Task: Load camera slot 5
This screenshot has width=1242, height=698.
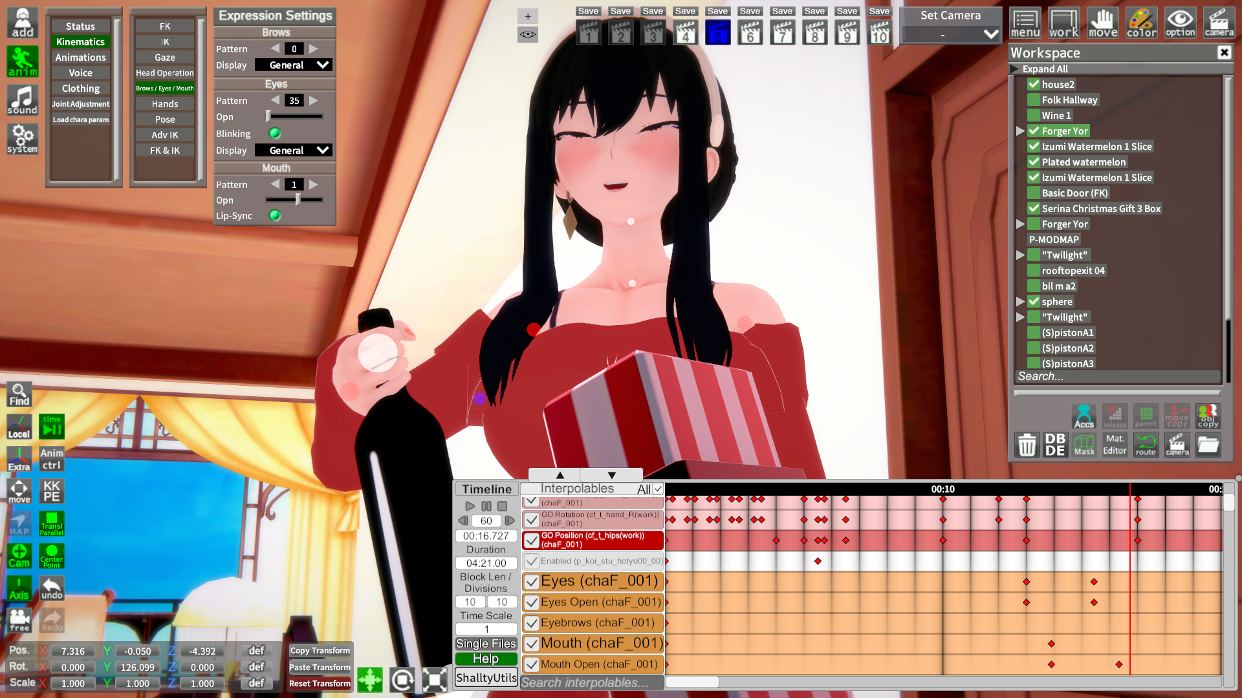Action: (717, 32)
